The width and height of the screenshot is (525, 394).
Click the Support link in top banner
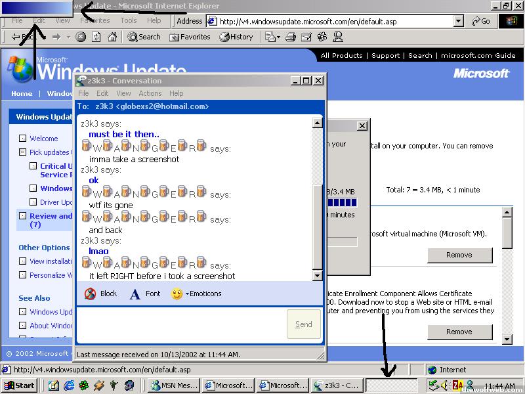pyautogui.click(x=385, y=56)
